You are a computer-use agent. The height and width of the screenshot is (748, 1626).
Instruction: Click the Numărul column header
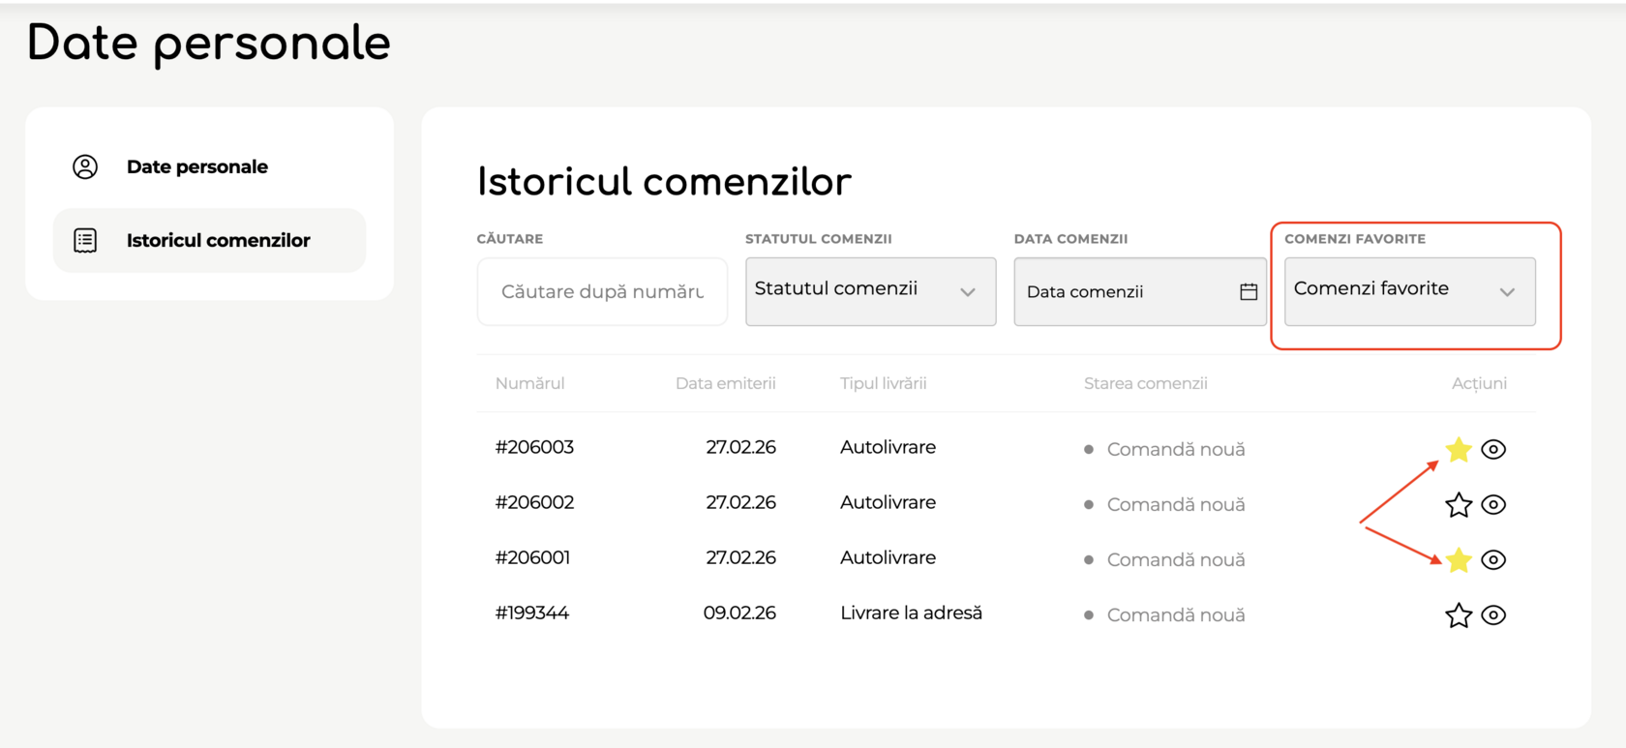pyautogui.click(x=529, y=383)
